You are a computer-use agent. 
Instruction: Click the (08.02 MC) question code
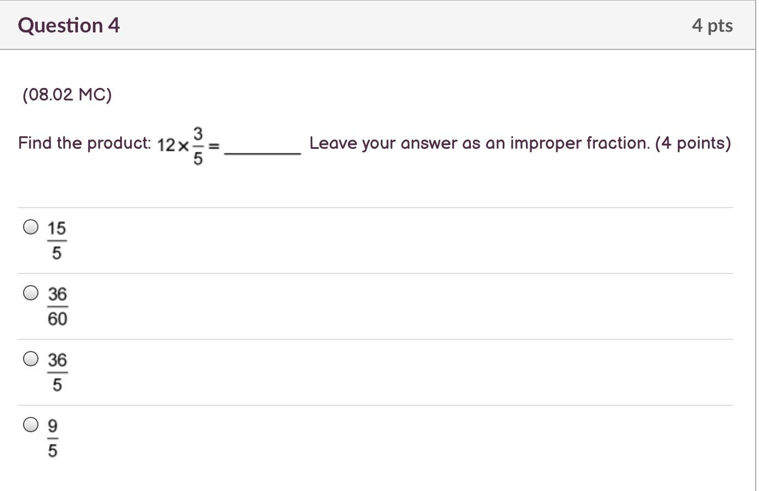pyautogui.click(x=67, y=94)
